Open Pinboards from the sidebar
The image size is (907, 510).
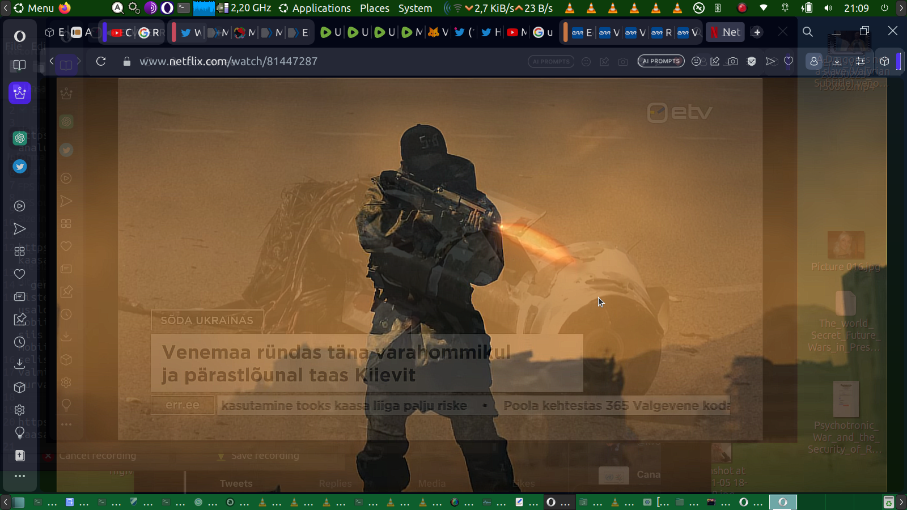pyautogui.click(x=19, y=320)
